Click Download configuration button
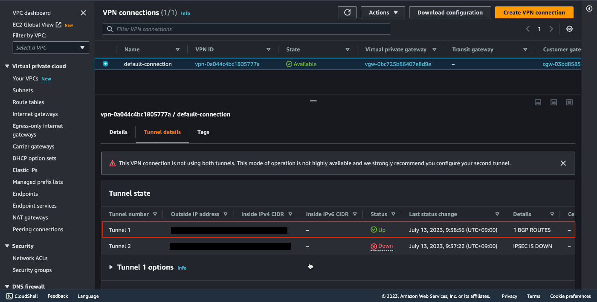Viewport: 597px width, 302px height. point(450,12)
